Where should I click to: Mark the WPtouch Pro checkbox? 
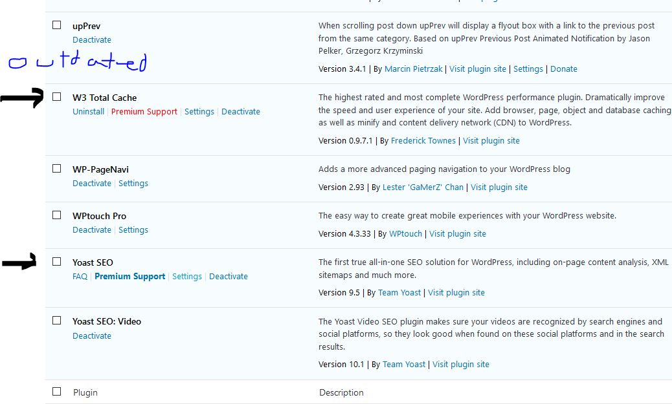point(56,215)
